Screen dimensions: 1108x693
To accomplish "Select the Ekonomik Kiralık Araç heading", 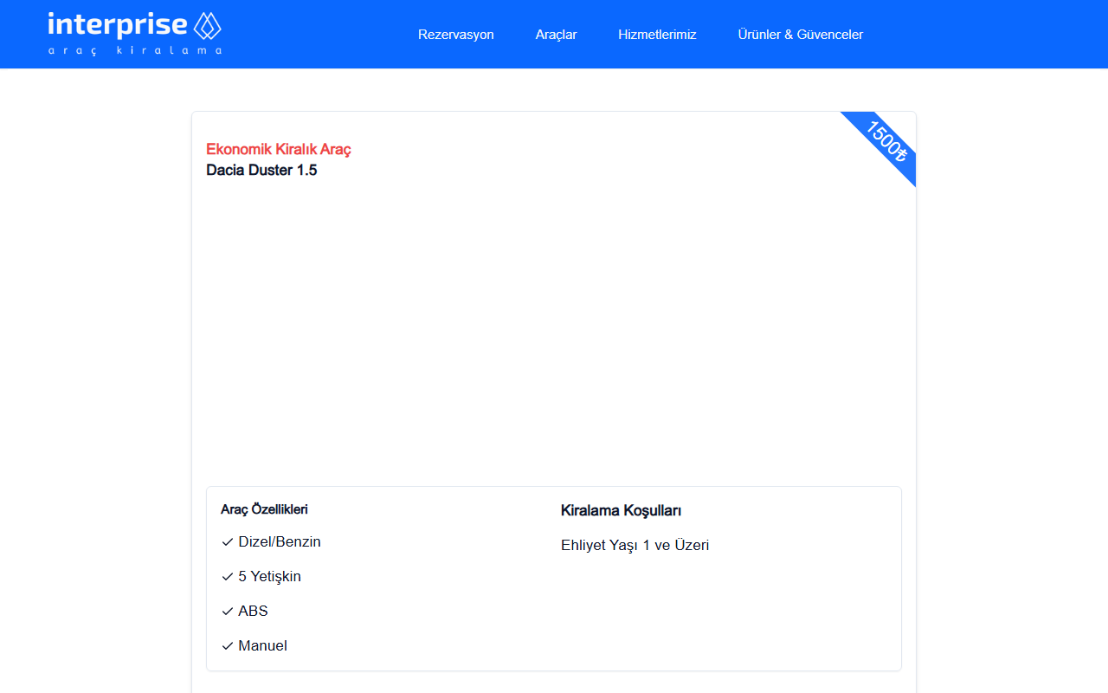I will coord(279,149).
